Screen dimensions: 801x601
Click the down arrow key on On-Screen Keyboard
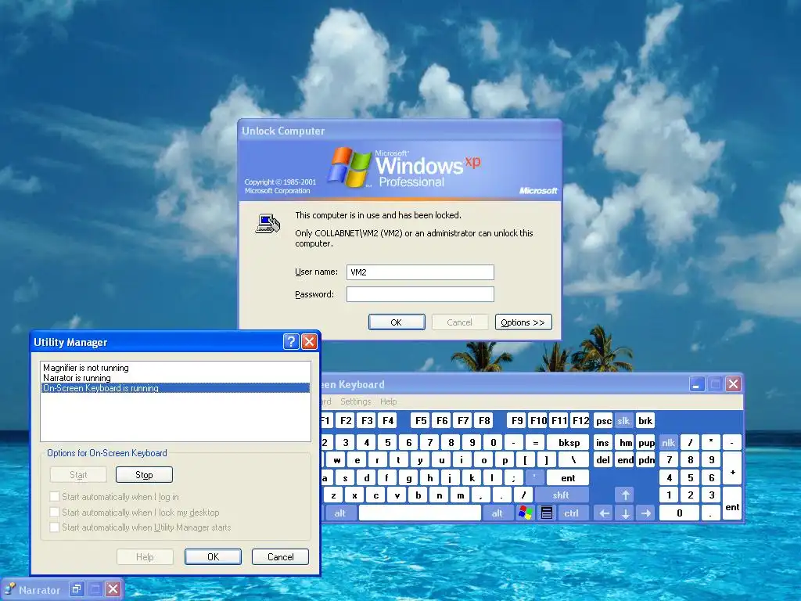[x=625, y=513]
